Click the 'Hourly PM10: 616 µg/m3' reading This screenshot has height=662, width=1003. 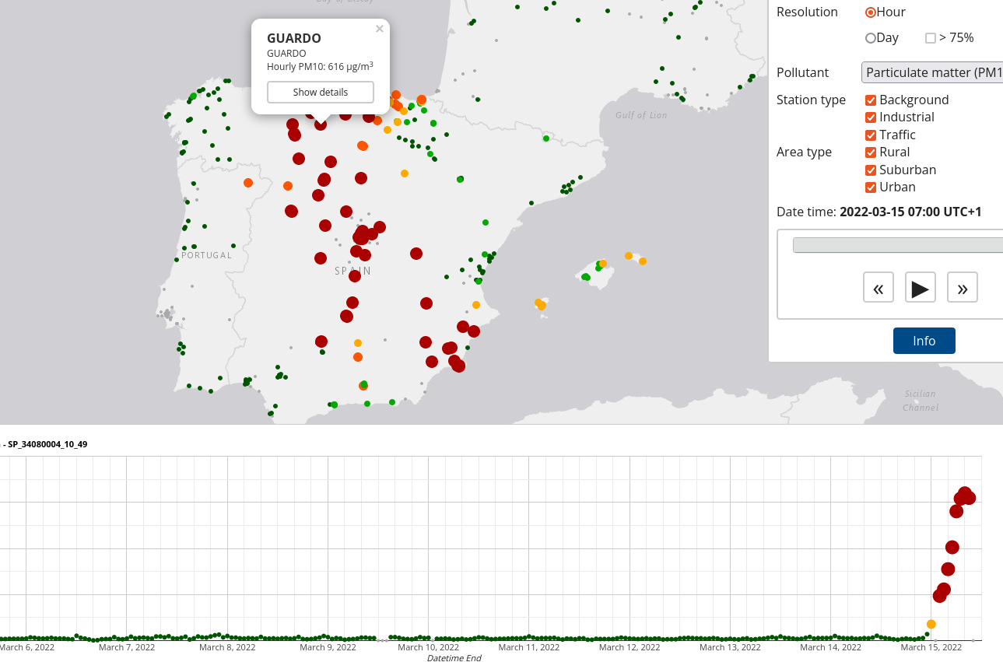pyautogui.click(x=320, y=66)
